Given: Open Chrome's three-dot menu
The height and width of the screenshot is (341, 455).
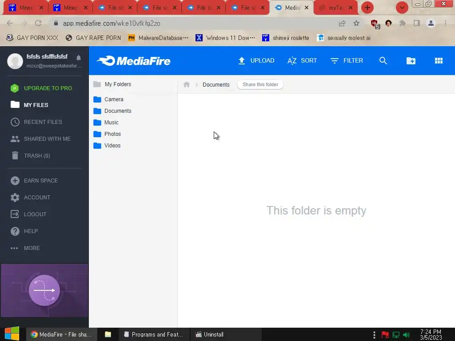Looking at the screenshot, I should (x=445, y=23).
